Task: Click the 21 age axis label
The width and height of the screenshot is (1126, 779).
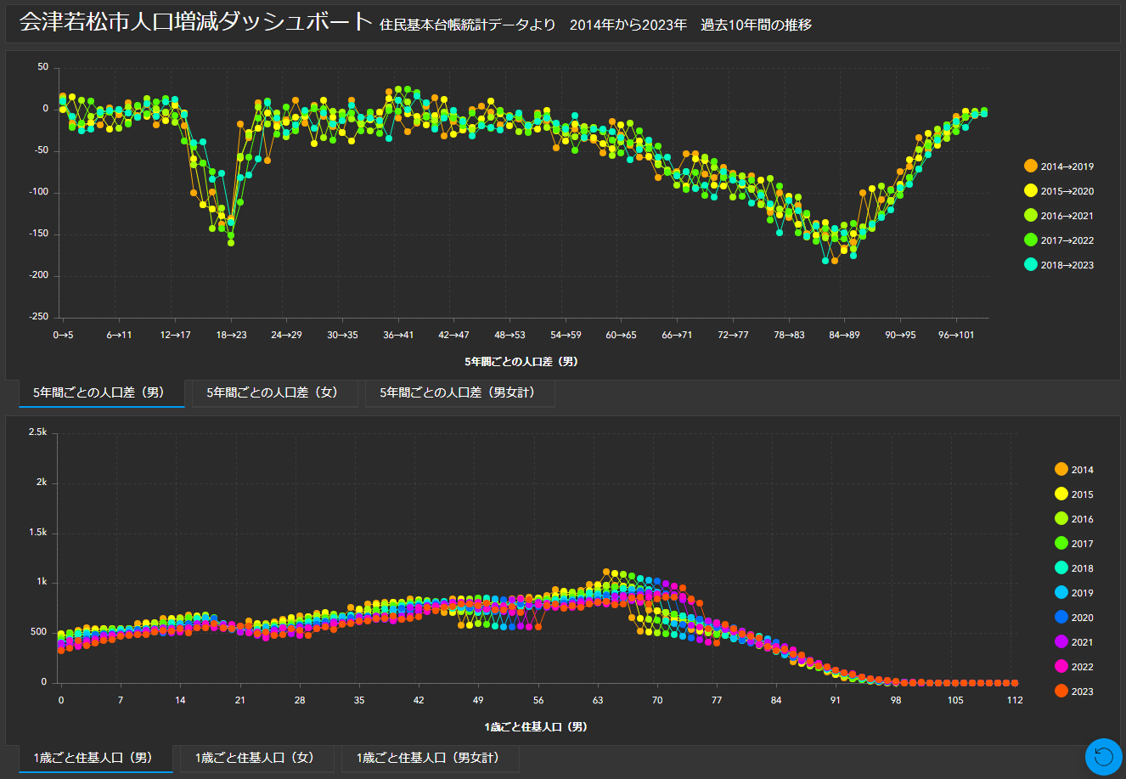Action: pyautogui.click(x=239, y=700)
